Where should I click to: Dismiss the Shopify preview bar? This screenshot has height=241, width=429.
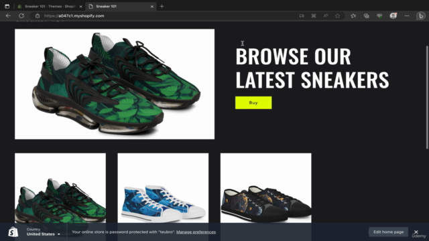[x=416, y=232]
